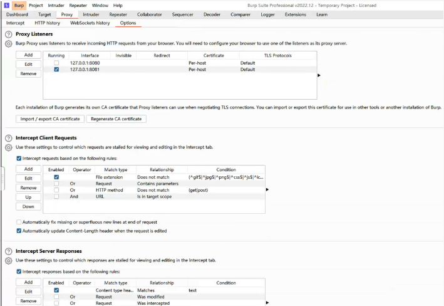The width and height of the screenshot is (444, 306).
Task: Move client request rule Up
Action: [x=28, y=197]
